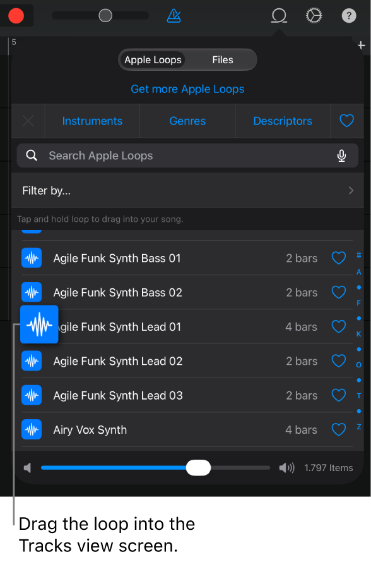Switch to the Files segment
This screenshot has height=564, width=371.
click(x=223, y=59)
